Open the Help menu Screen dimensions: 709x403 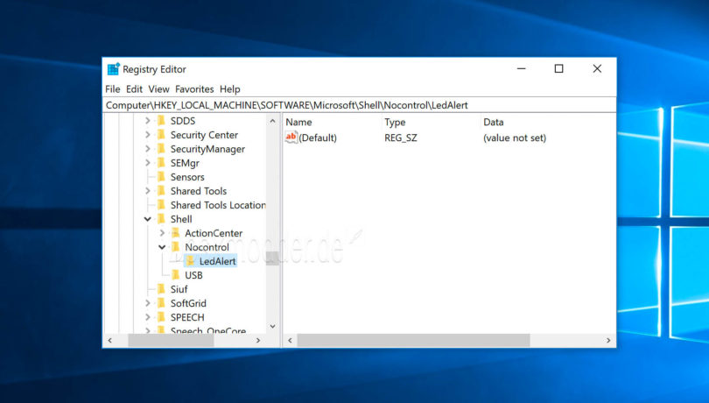(229, 89)
